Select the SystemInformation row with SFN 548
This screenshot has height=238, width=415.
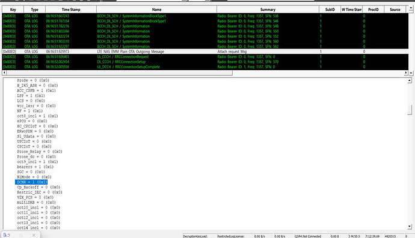tap(205, 26)
